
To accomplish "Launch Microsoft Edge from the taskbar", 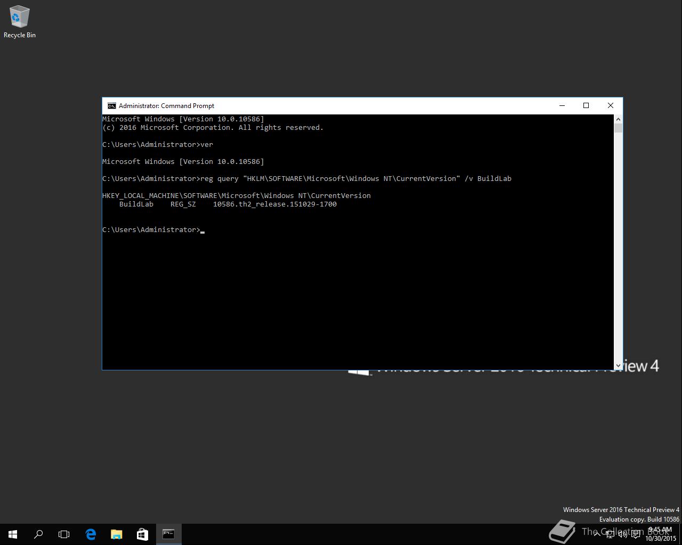I will 91,534.
